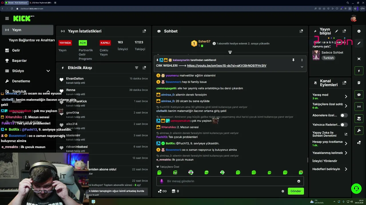Screen dimensions: 366x205
Task: Toggle the wrench channel actions icon in the right rail
Action: click(359, 131)
